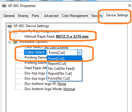Click the Form To Tray Assignment paper icon
This screenshot has width=132, height=112.
tap(15, 31)
